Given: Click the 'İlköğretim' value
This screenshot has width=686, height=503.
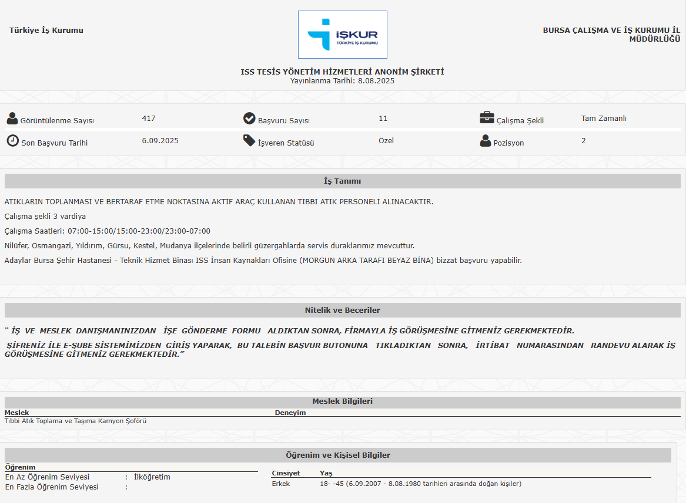Looking at the screenshot, I should coord(152,477).
